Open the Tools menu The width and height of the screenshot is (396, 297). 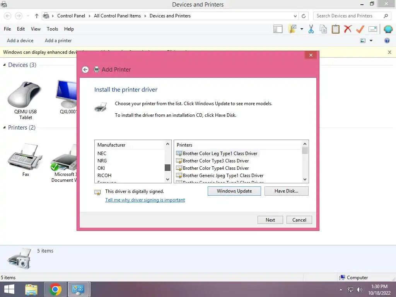52,29
